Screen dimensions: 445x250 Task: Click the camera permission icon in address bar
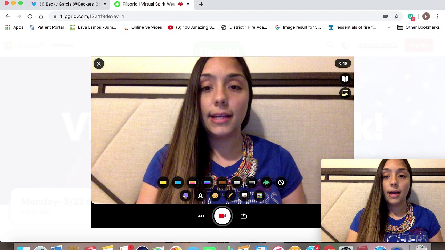[x=386, y=16]
